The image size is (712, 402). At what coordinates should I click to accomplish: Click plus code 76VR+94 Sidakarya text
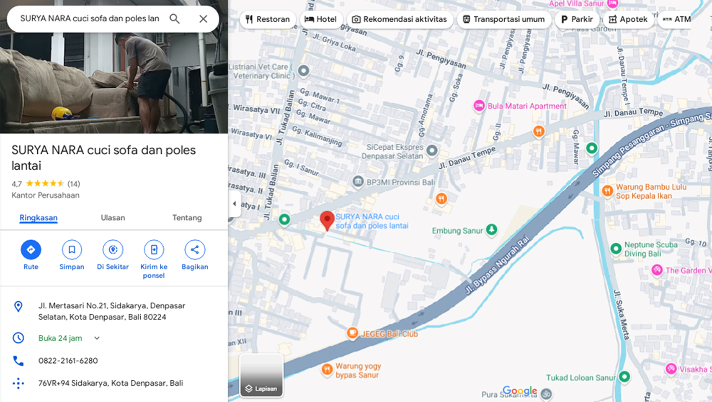(111, 383)
